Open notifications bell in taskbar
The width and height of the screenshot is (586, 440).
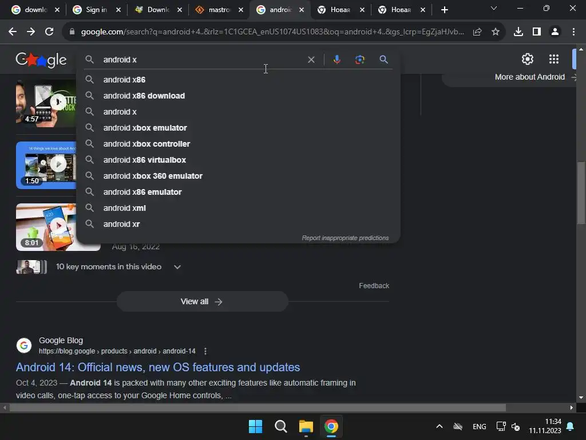(571, 426)
